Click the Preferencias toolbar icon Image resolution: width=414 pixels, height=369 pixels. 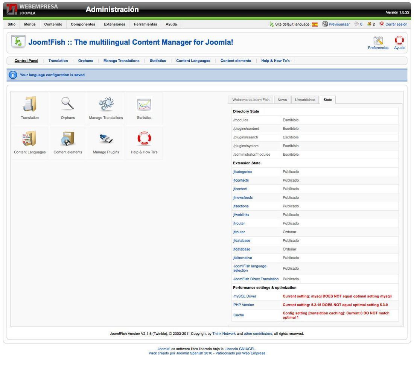click(378, 40)
